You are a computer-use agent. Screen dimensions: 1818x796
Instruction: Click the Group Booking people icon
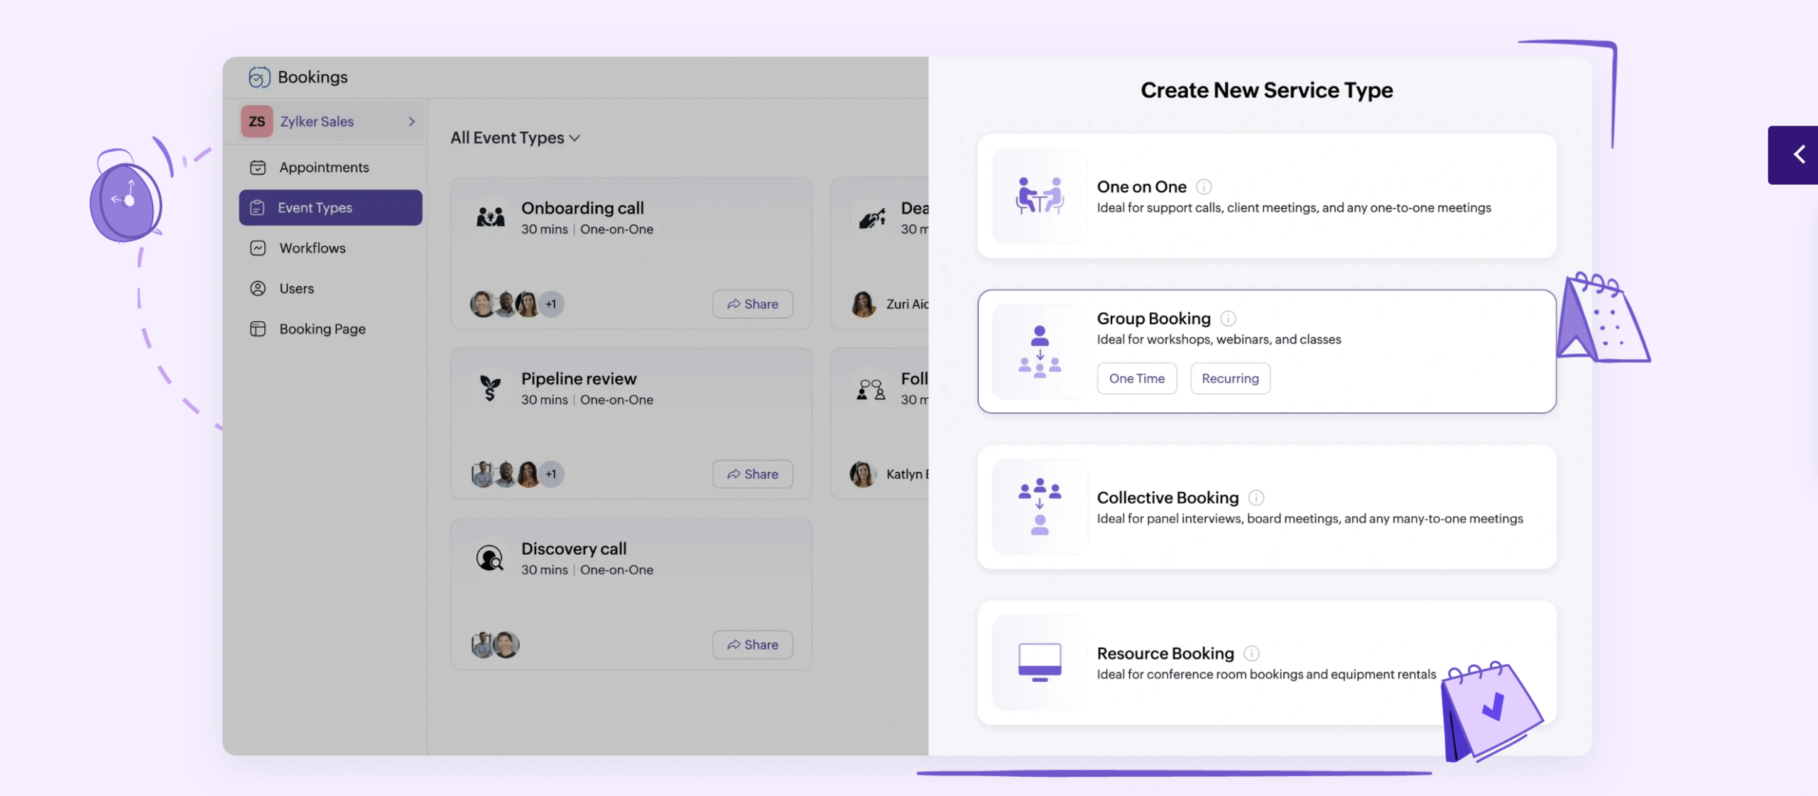point(1040,351)
